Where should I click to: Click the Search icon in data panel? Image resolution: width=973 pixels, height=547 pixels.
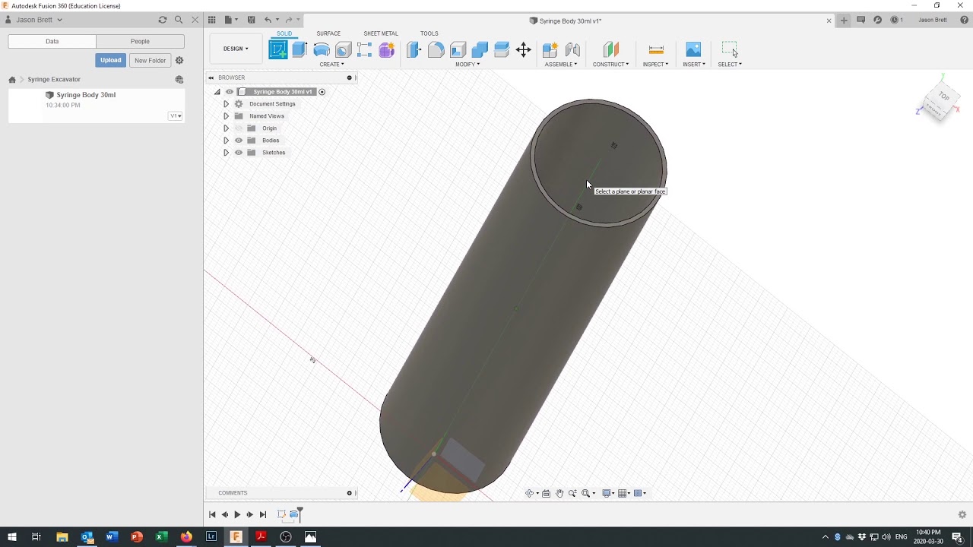tap(179, 20)
